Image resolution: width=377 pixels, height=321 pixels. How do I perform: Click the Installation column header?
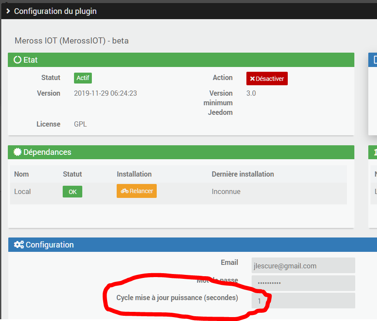[134, 174]
